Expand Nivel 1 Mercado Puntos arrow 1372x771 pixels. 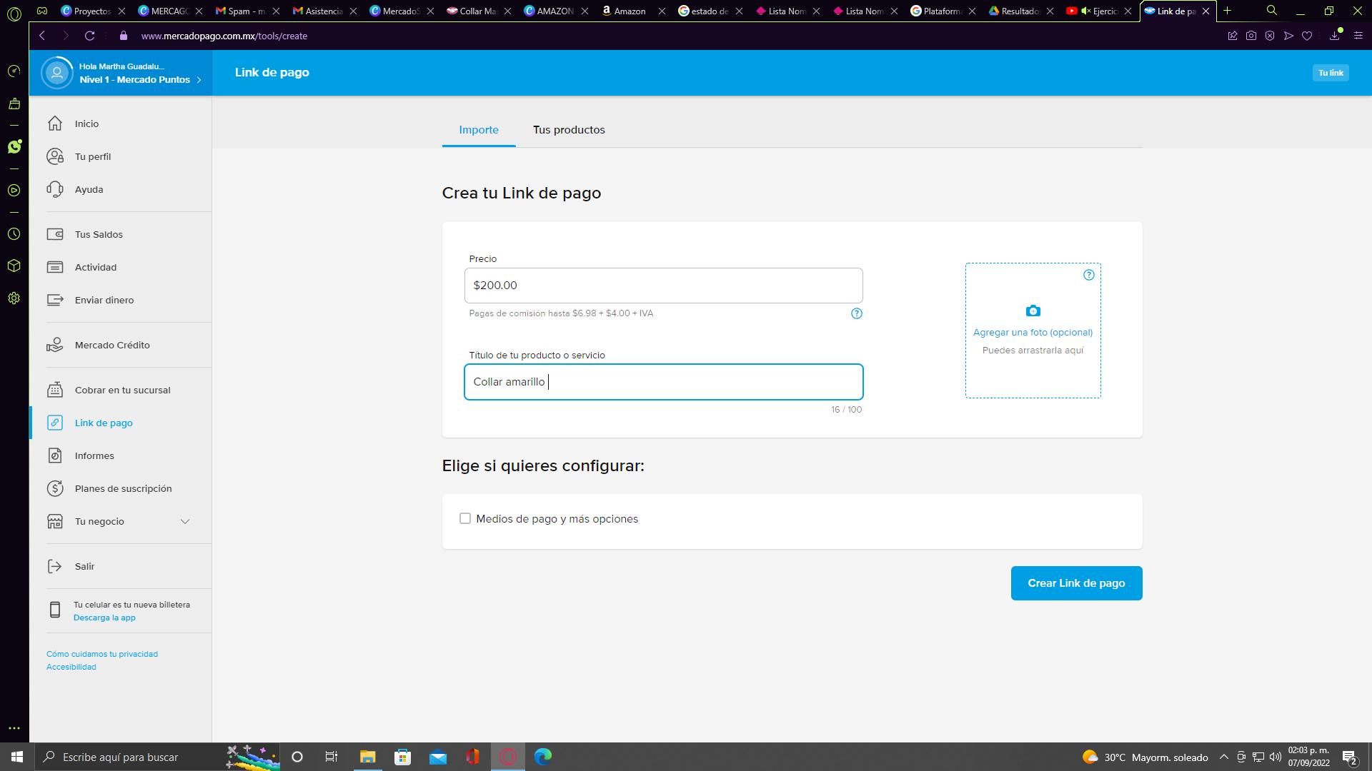click(199, 80)
